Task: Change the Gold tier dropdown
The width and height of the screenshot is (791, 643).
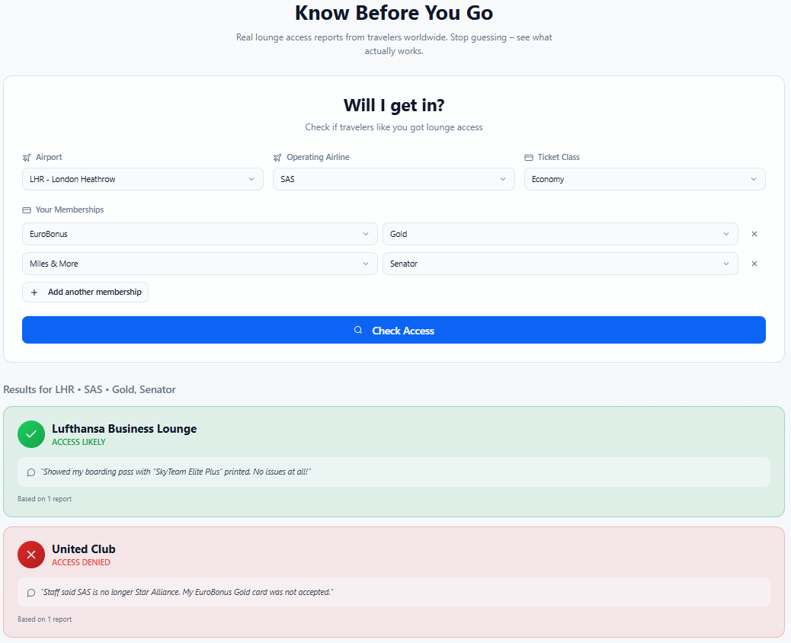Action: (x=560, y=234)
